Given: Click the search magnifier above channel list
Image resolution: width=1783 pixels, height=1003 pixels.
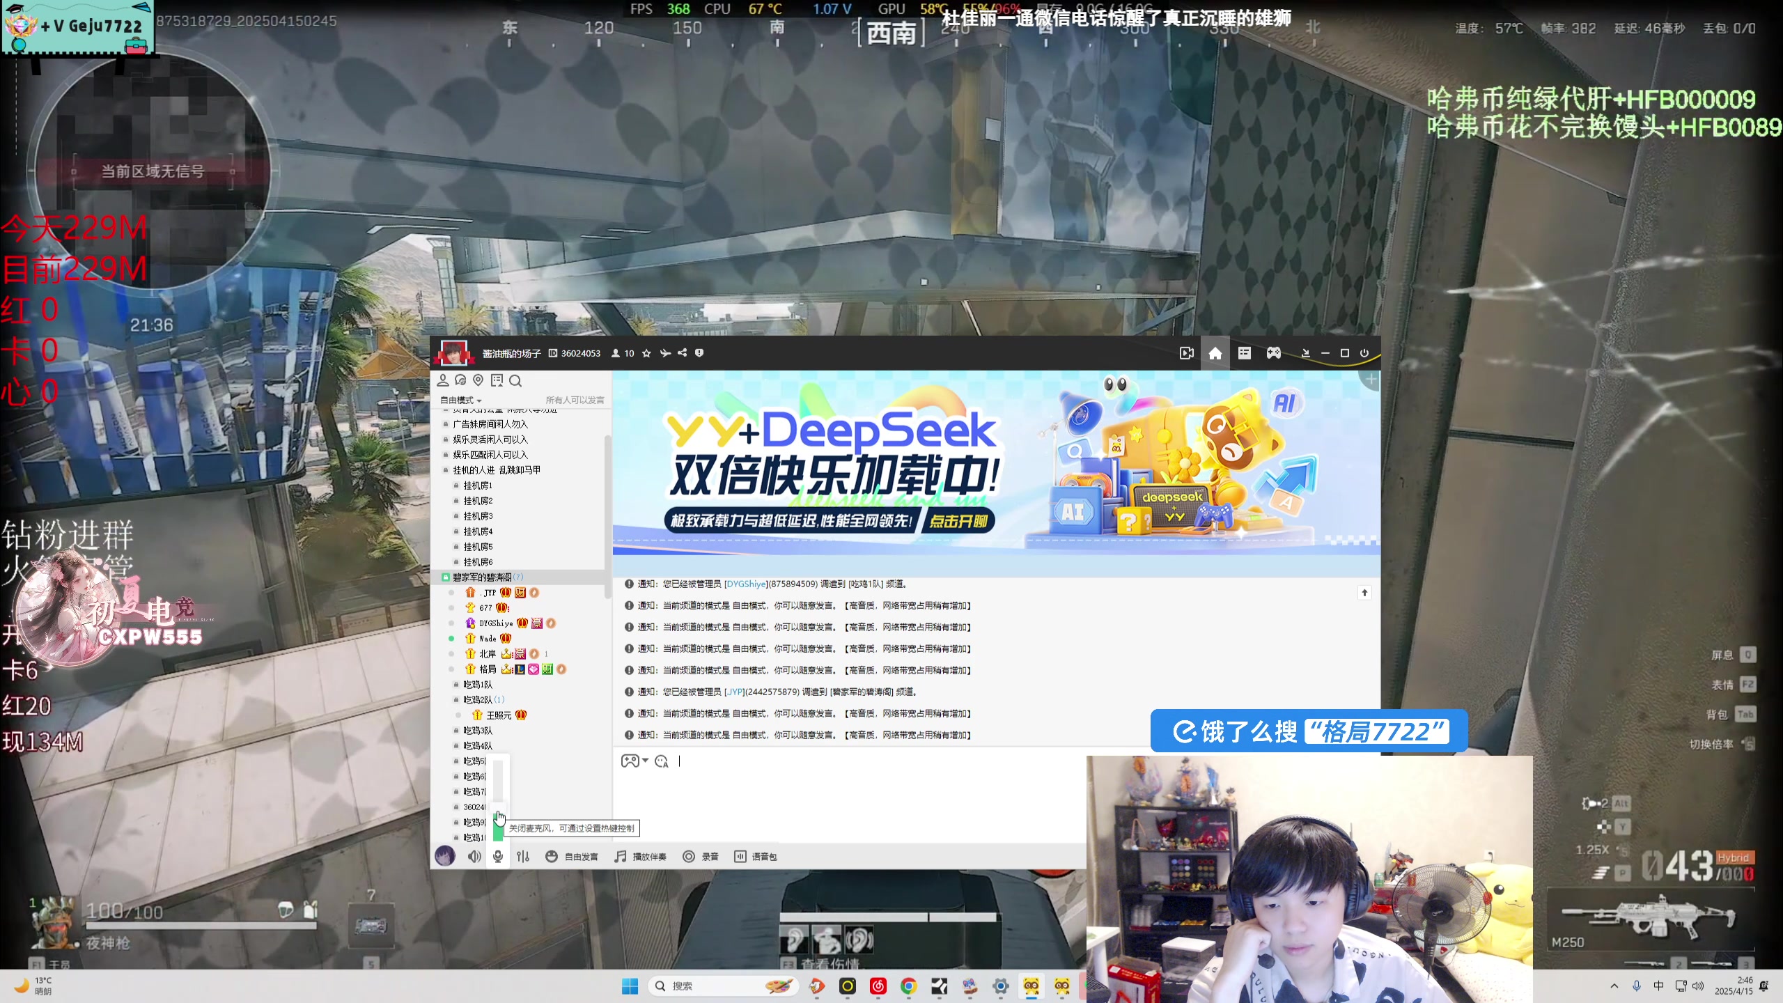Looking at the screenshot, I should [x=515, y=380].
